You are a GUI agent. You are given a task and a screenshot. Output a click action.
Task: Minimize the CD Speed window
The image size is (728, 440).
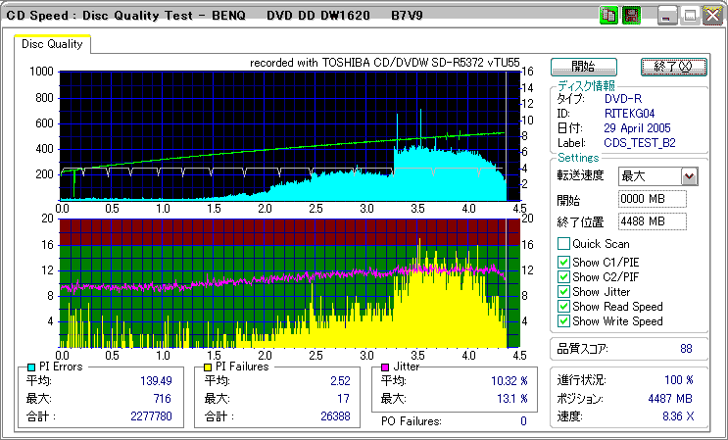click(668, 15)
